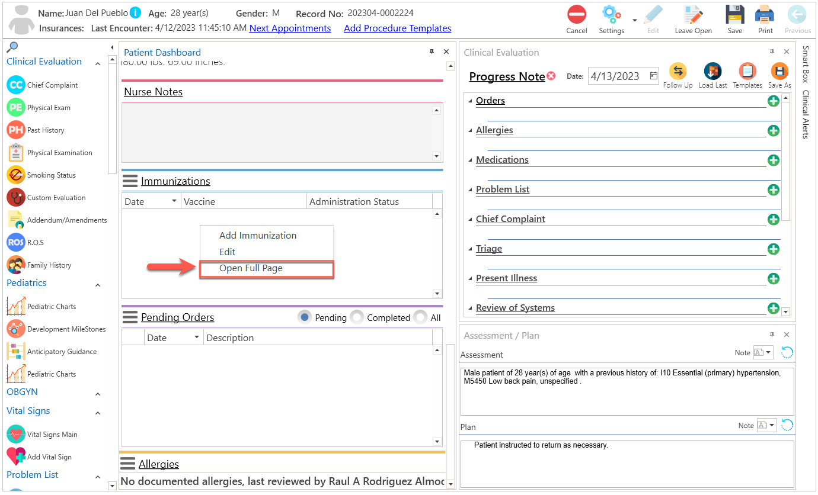Choose Add Immunization from context menu

click(x=258, y=236)
